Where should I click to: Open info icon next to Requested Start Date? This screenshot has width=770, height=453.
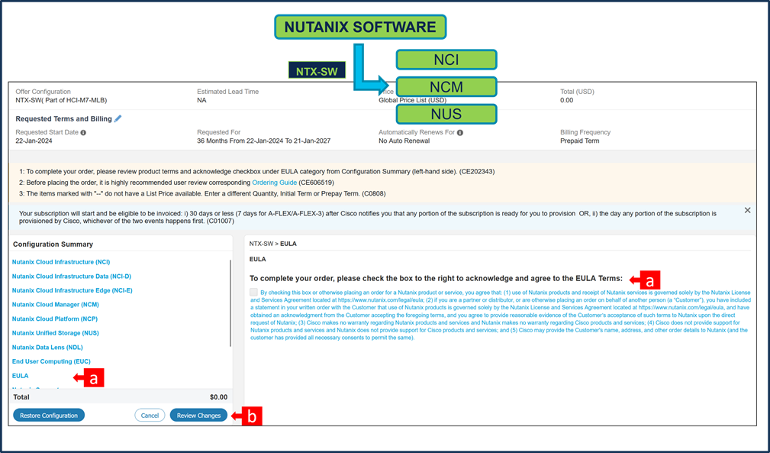coord(83,133)
